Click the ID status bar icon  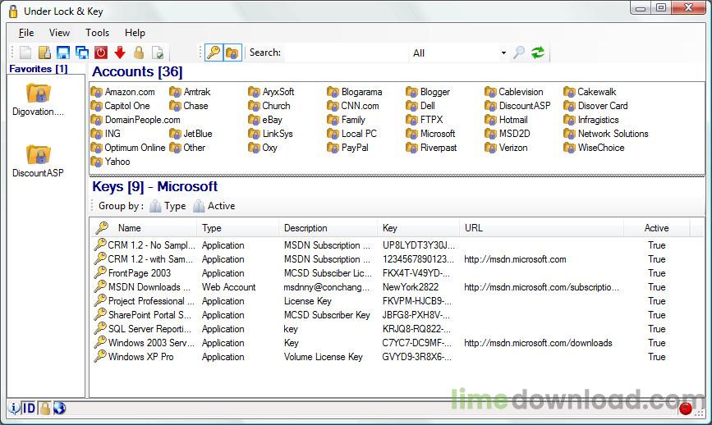[29, 409]
